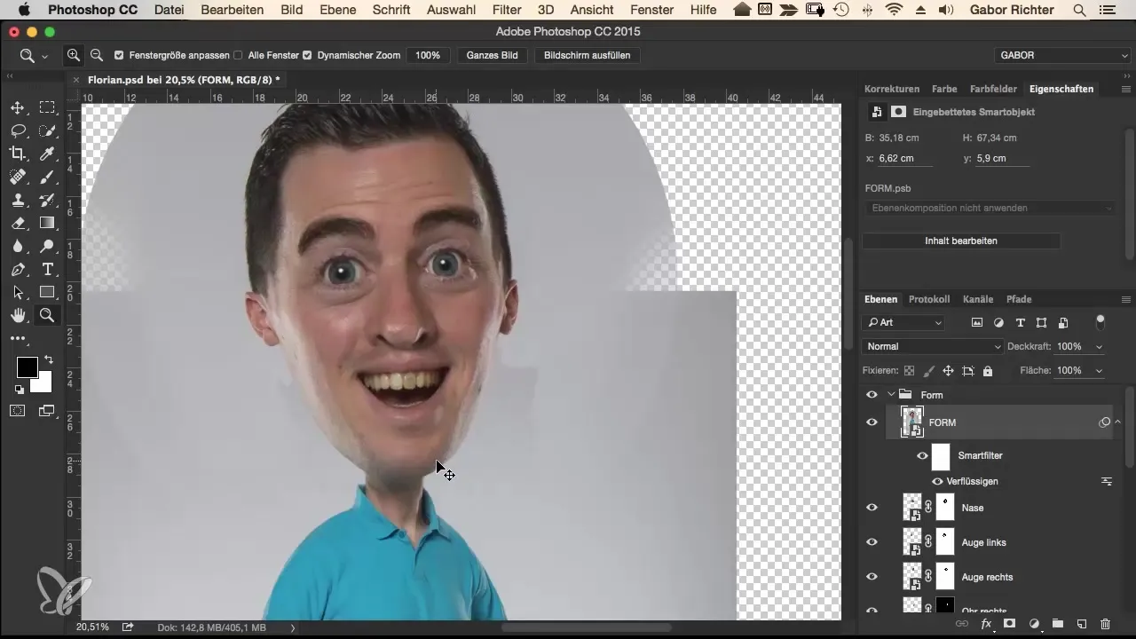Screen dimensions: 1136x639
Task: Collapse the Form group
Action: click(x=891, y=395)
